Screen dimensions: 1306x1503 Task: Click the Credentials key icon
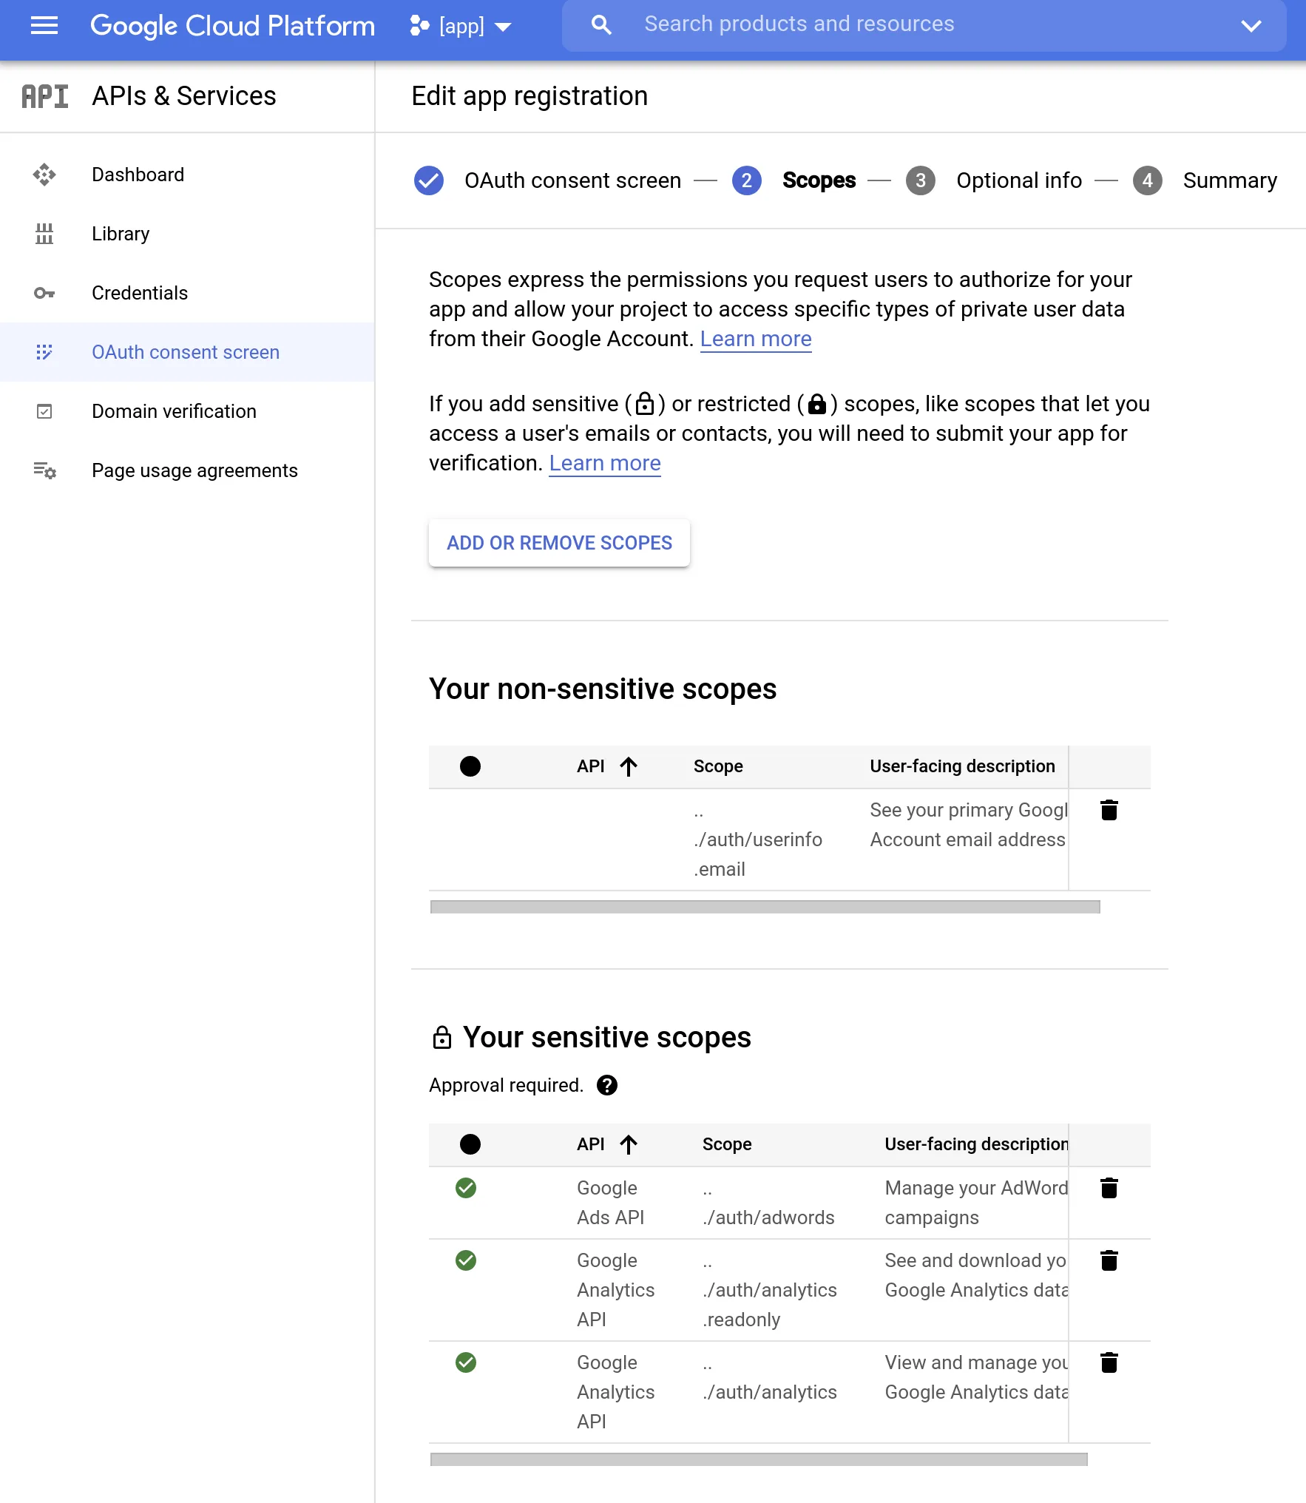[44, 293]
